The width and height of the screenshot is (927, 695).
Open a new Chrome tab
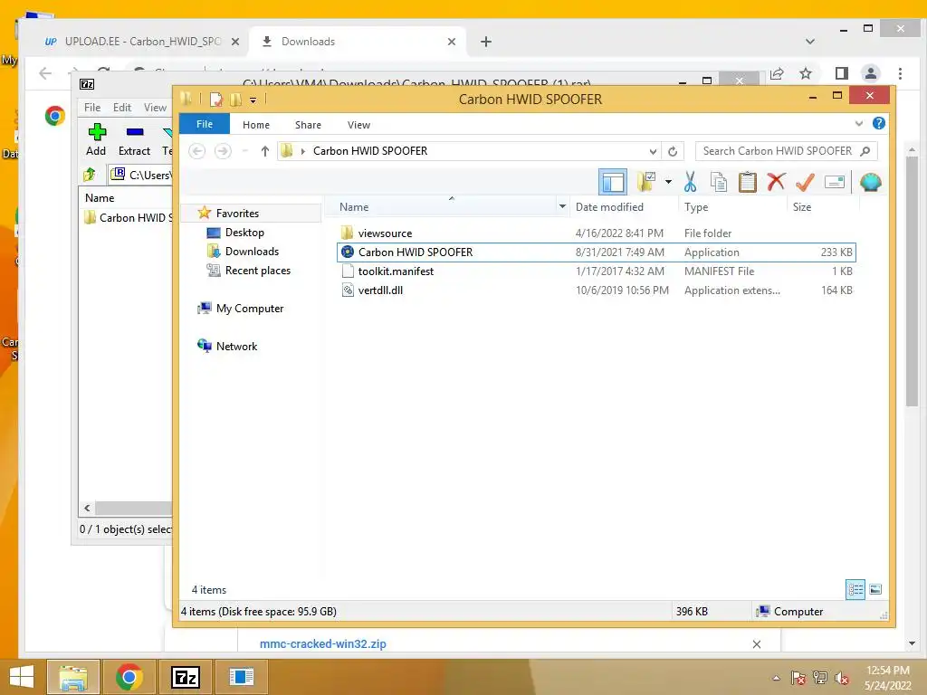coord(486,42)
